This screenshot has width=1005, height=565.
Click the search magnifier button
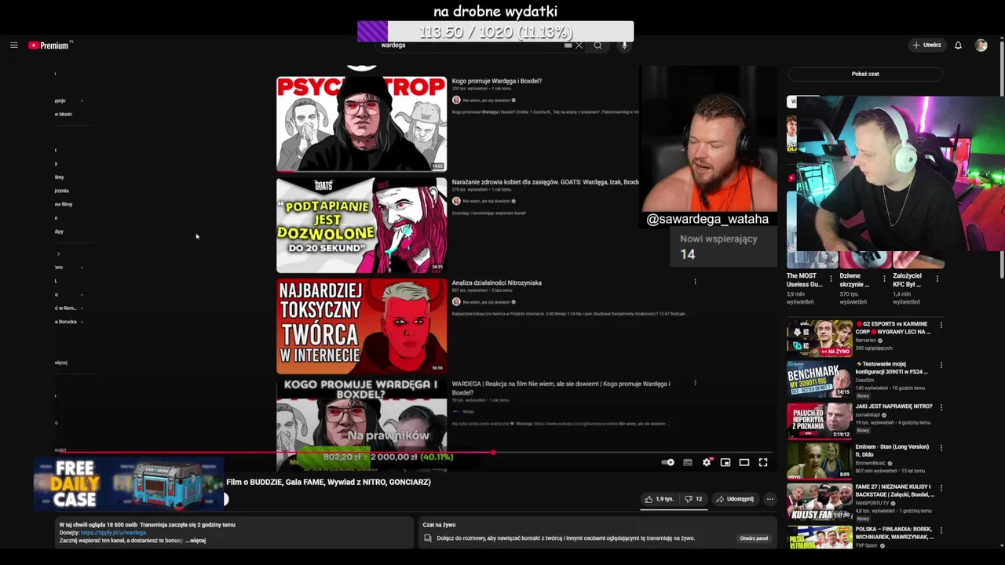click(598, 46)
